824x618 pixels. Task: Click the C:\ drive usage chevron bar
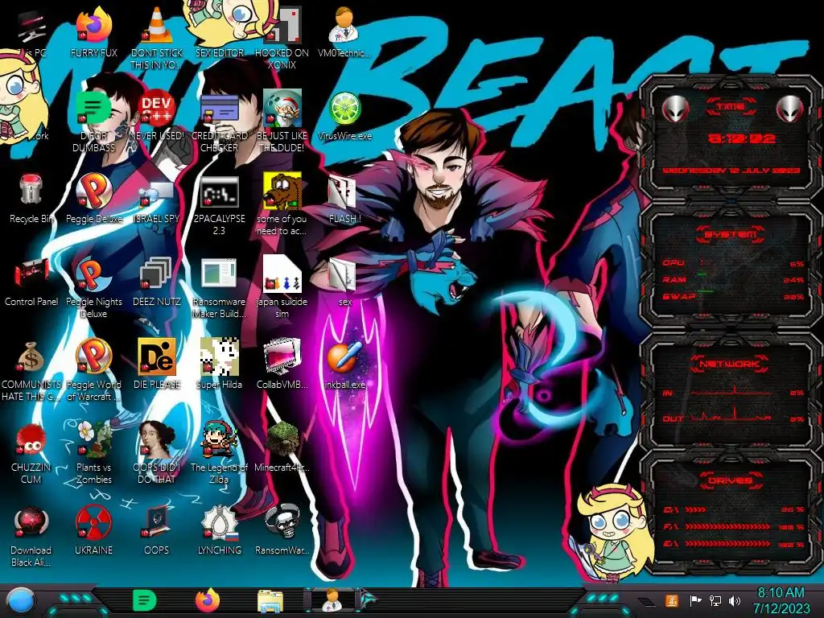pos(695,509)
